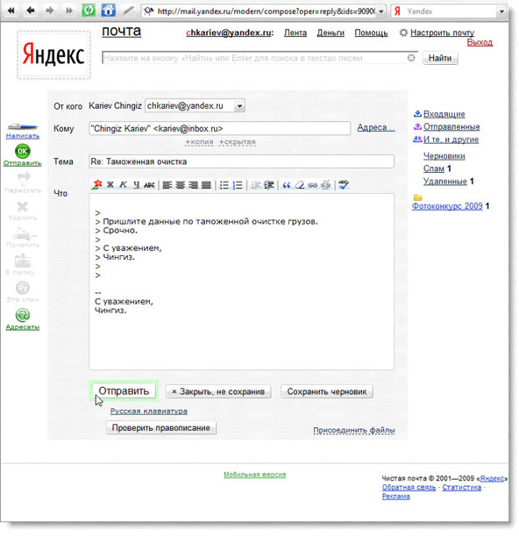
Task: Open Деньги in top menu
Action: [331, 32]
